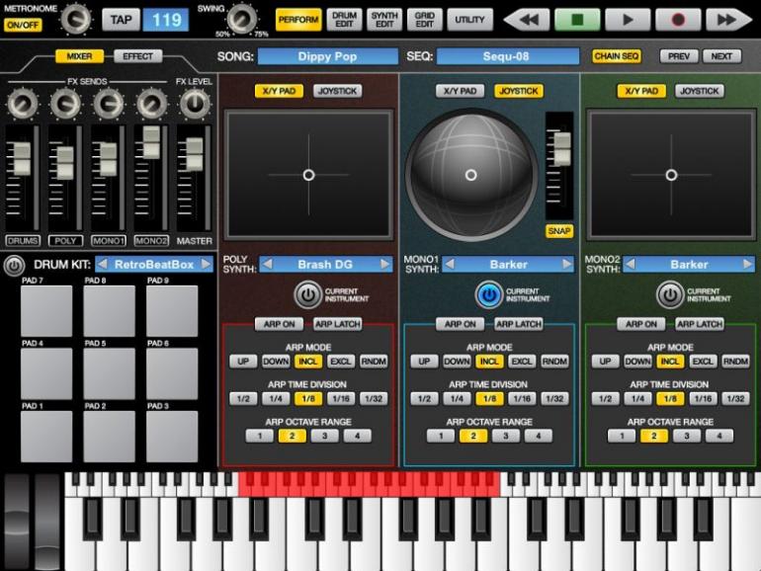This screenshot has height=571, width=761.
Task: Switch to the GRID EDIT page
Action: click(425, 20)
